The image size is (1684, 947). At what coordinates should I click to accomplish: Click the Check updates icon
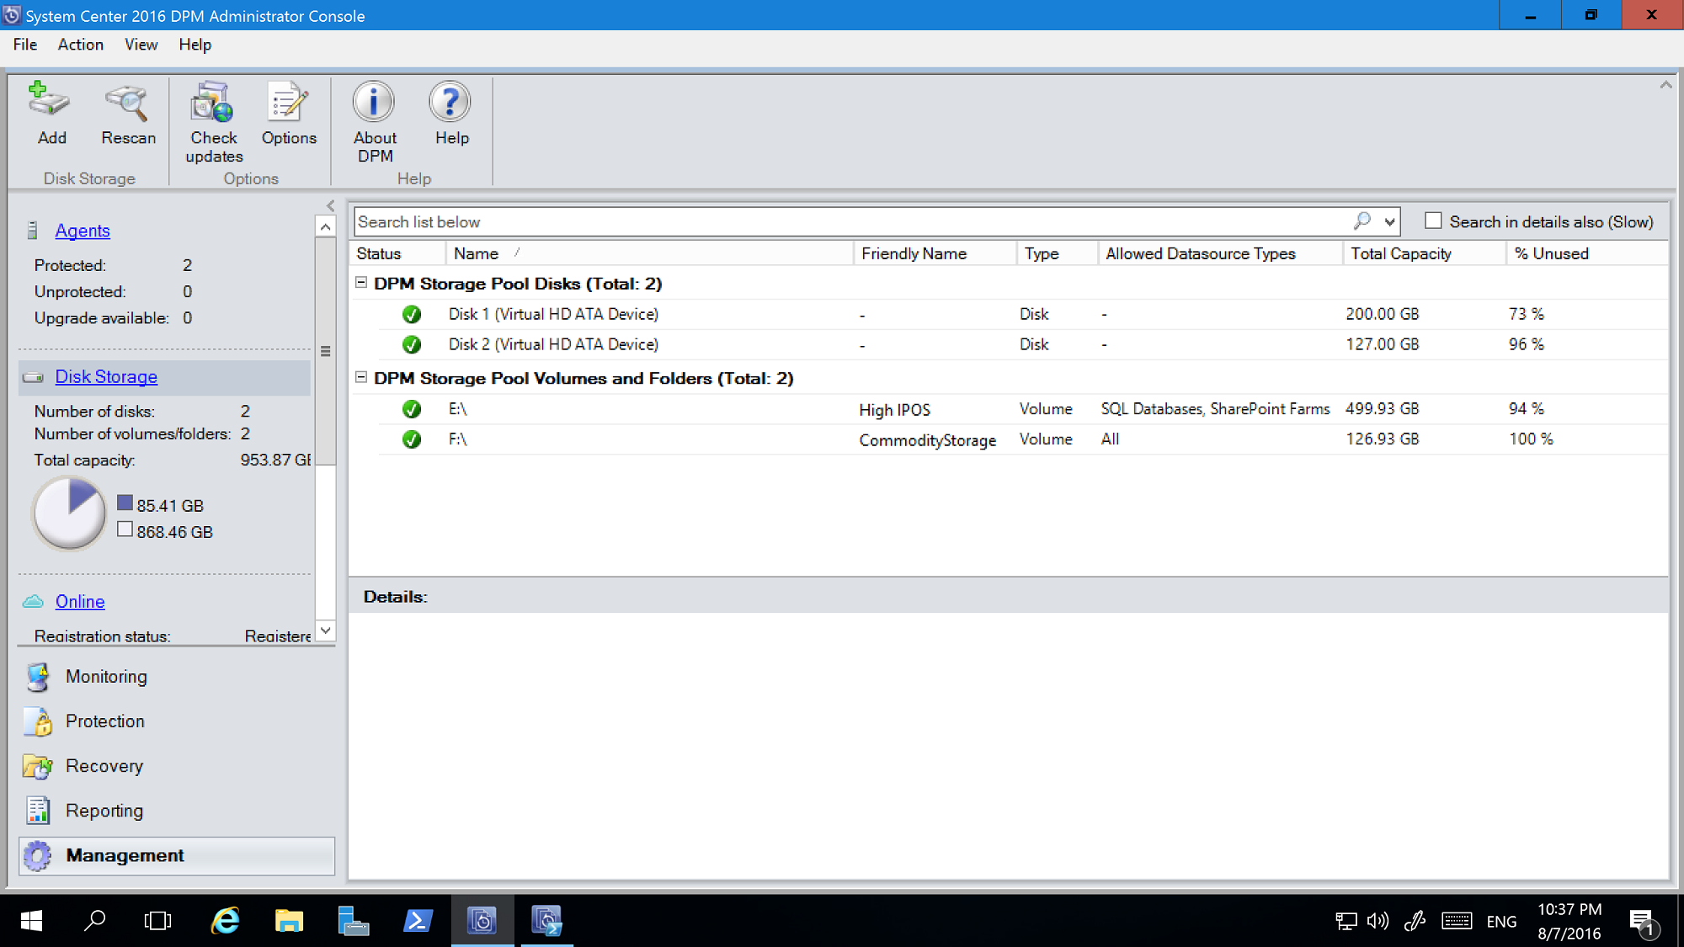point(215,115)
